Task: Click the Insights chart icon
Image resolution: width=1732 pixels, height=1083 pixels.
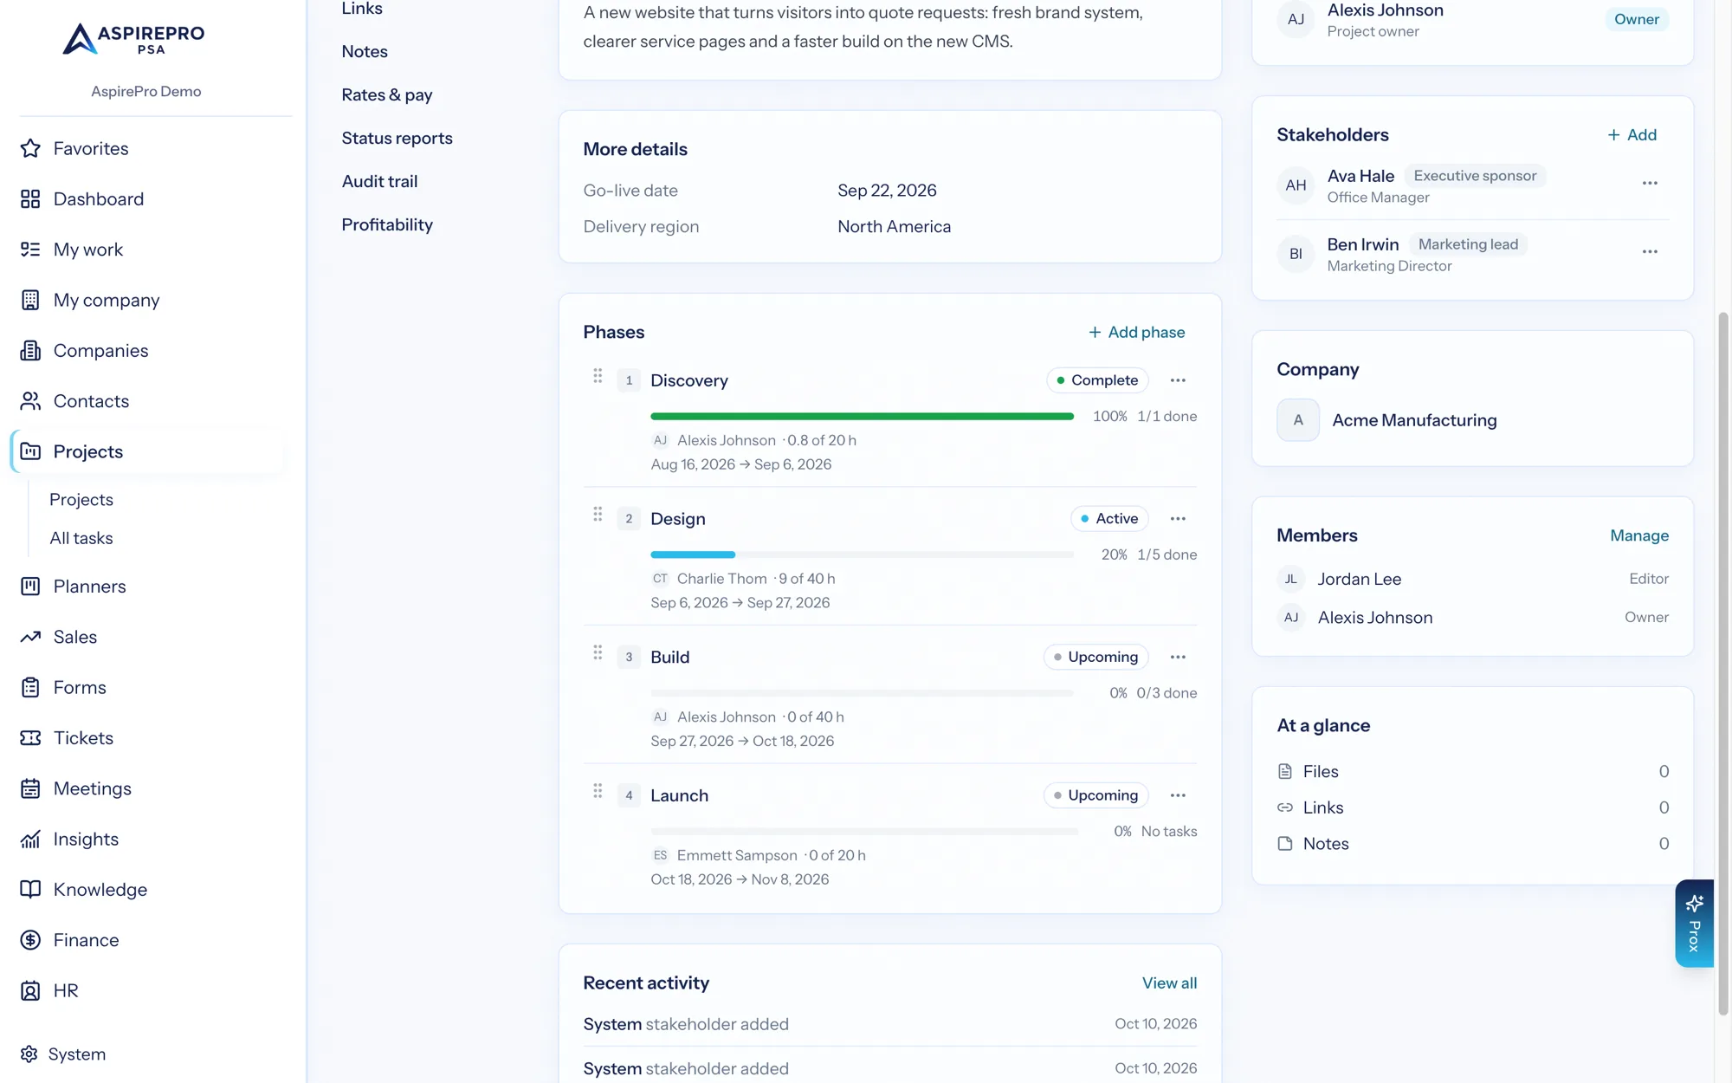Action: click(30, 839)
